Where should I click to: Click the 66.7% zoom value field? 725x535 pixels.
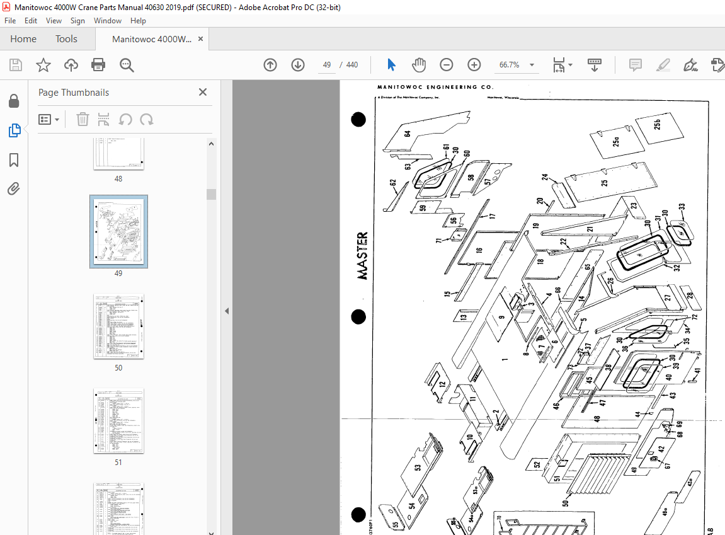pyautogui.click(x=509, y=65)
